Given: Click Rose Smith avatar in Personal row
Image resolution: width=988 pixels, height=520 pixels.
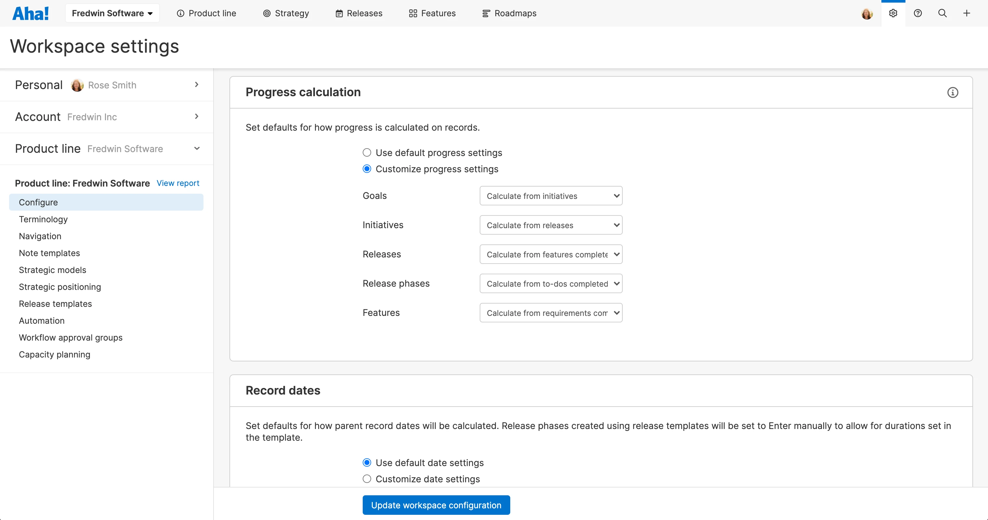Looking at the screenshot, I should coord(77,85).
